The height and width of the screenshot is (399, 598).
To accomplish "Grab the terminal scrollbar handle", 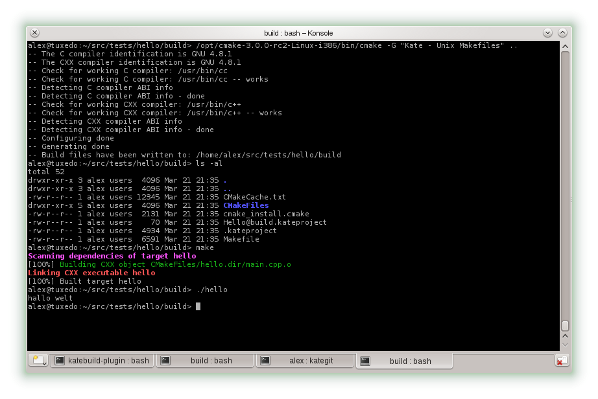I will [565, 326].
